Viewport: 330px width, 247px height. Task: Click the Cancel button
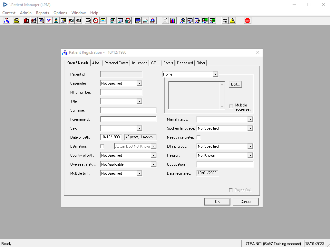[x=246, y=202]
